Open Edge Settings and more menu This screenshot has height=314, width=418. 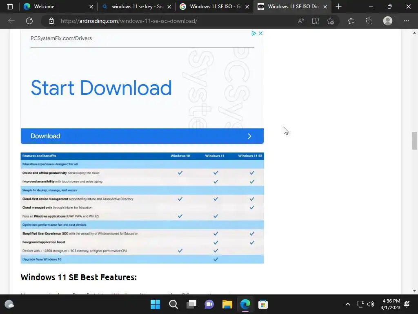point(406,21)
